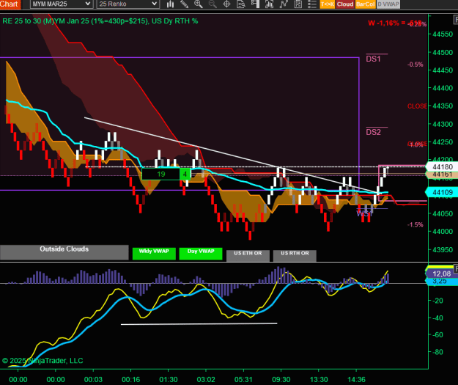Open the indicators icon

click(x=284, y=4)
